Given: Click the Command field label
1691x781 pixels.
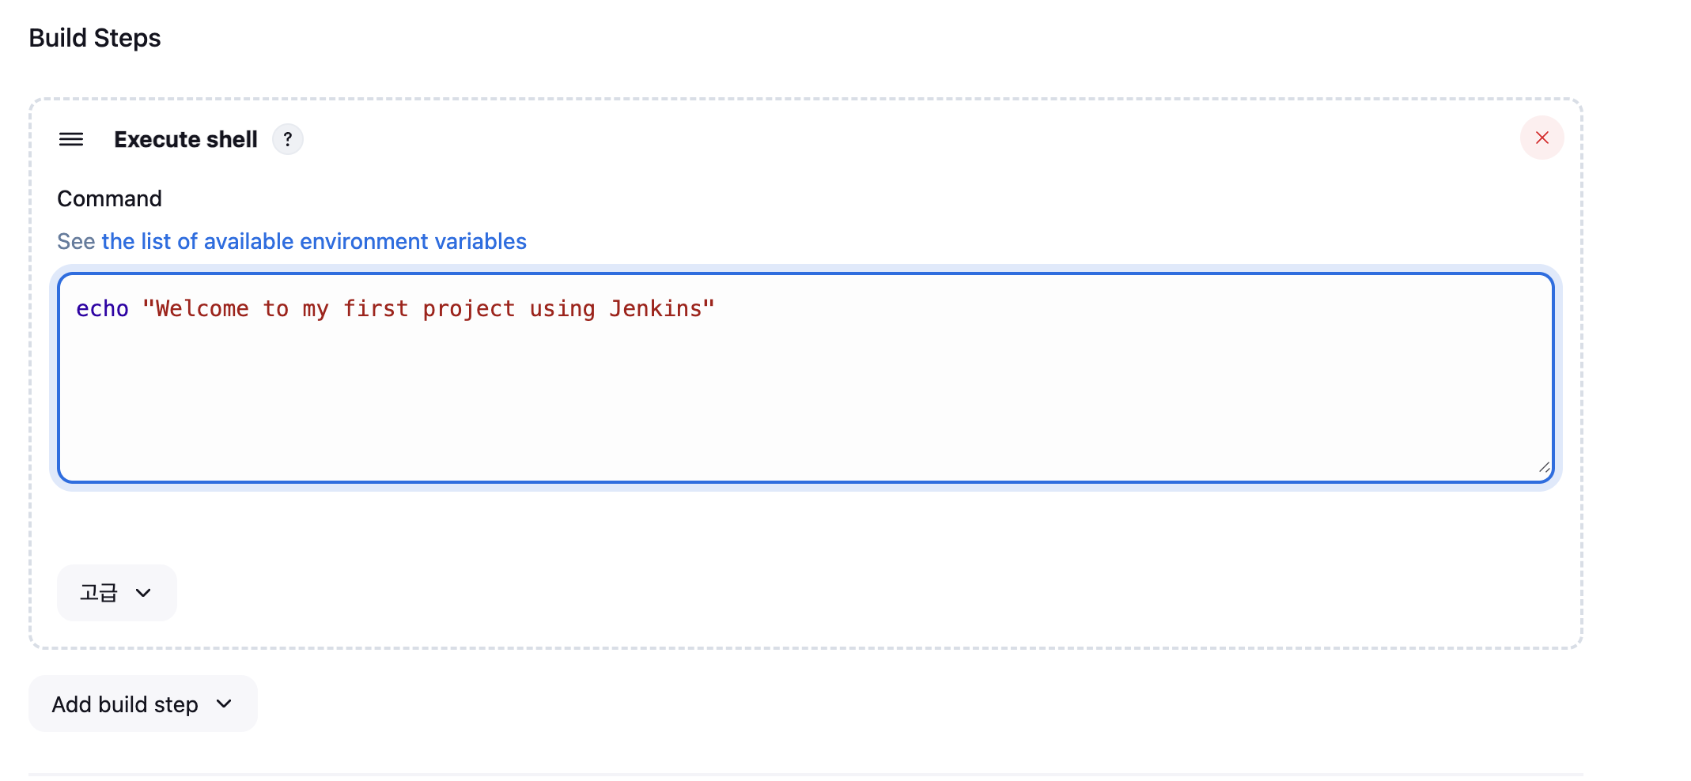Looking at the screenshot, I should click(110, 198).
